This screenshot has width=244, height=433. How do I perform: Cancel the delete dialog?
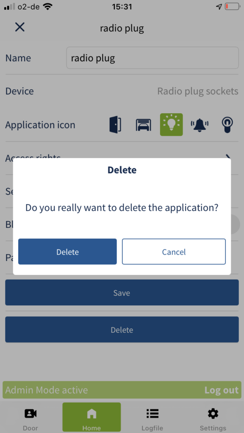pyautogui.click(x=174, y=252)
